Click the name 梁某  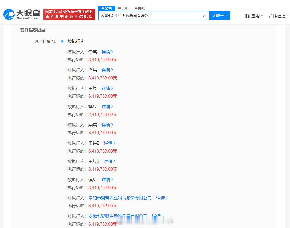click(92, 125)
